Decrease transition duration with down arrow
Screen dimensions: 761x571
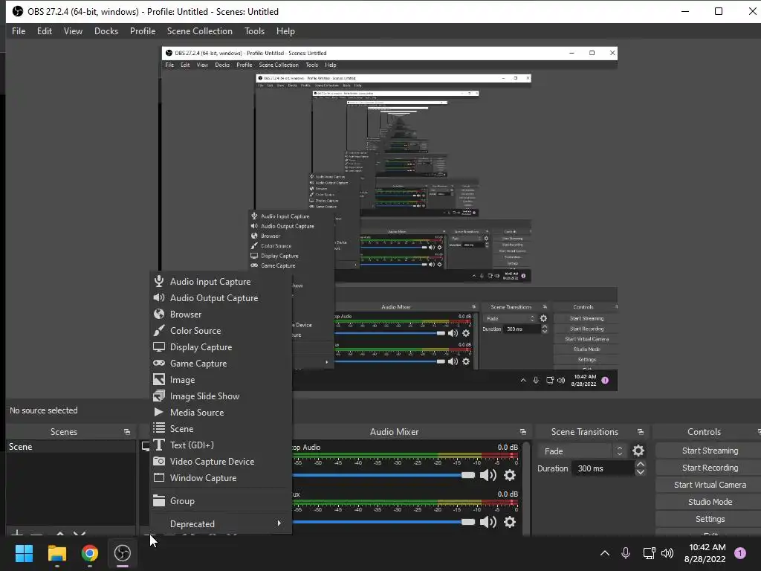[x=640, y=472]
